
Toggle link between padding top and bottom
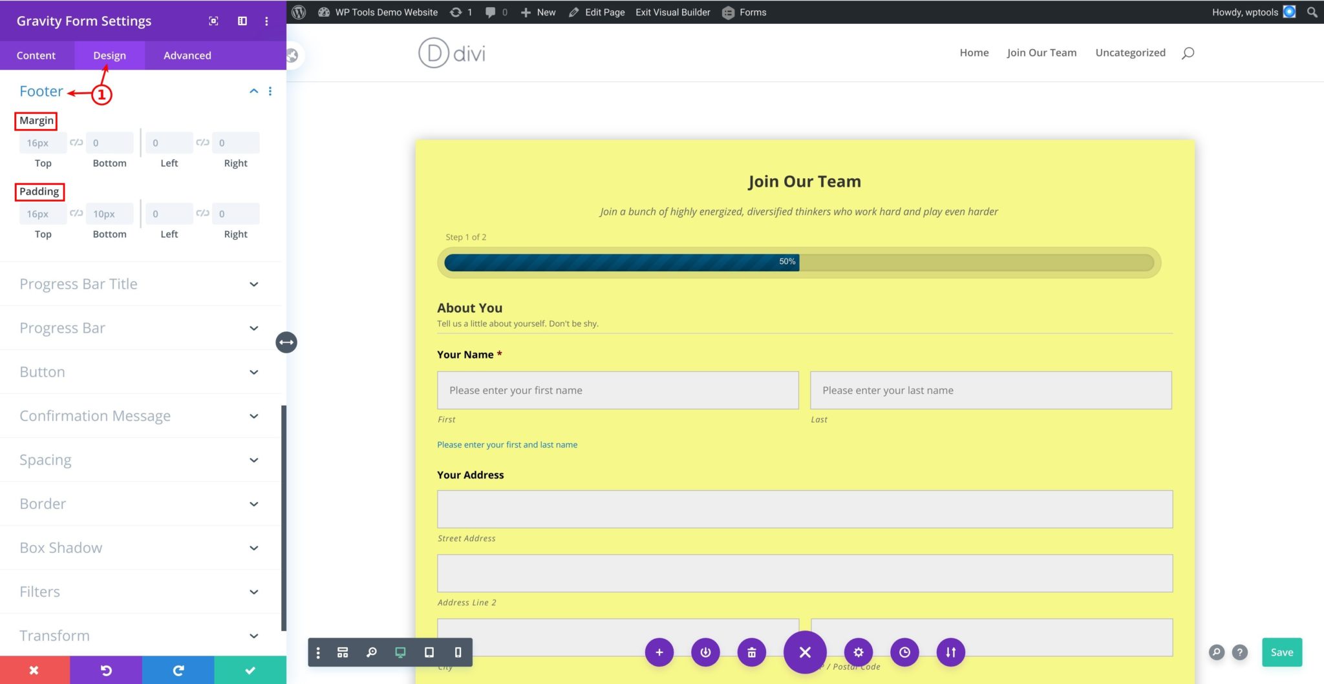click(x=76, y=213)
